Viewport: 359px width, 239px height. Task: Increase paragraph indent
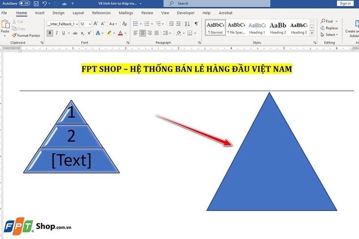click(x=178, y=24)
